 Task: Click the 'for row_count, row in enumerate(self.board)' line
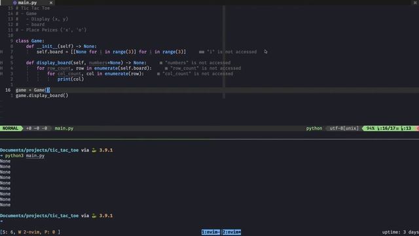click(x=94, y=68)
